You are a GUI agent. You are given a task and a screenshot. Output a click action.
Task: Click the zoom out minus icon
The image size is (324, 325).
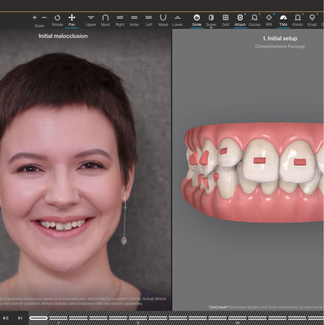pos(44,17)
